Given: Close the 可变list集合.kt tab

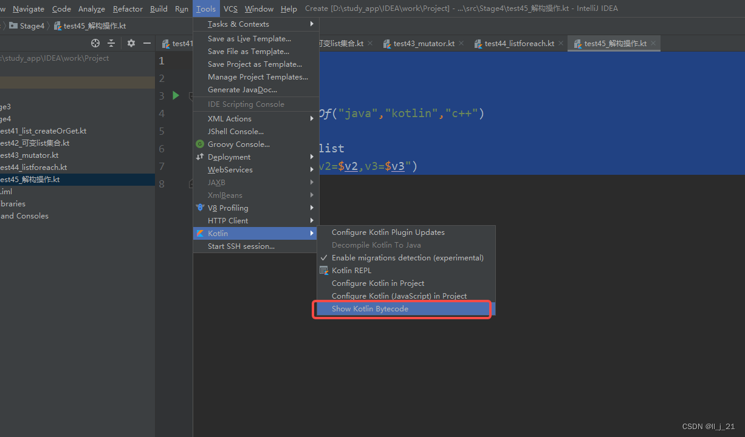Looking at the screenshot, I should [370, 43].
